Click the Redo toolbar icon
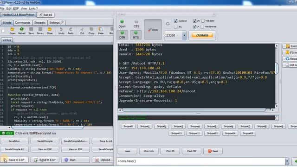 71,31
